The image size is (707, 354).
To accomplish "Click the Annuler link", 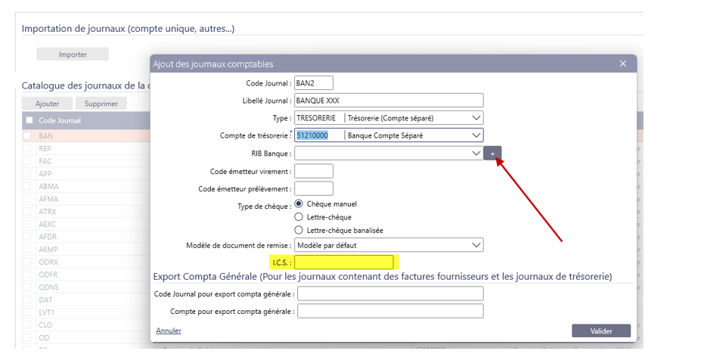I will (x=169, y=331).
